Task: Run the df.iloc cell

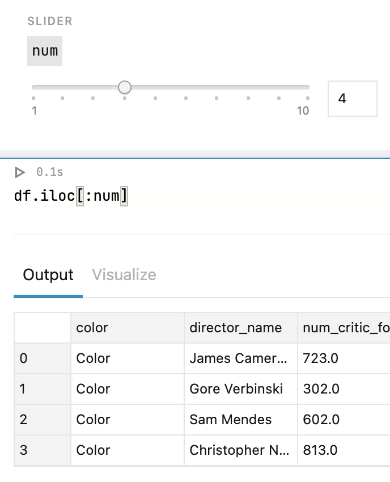Action: coord(20,172)
